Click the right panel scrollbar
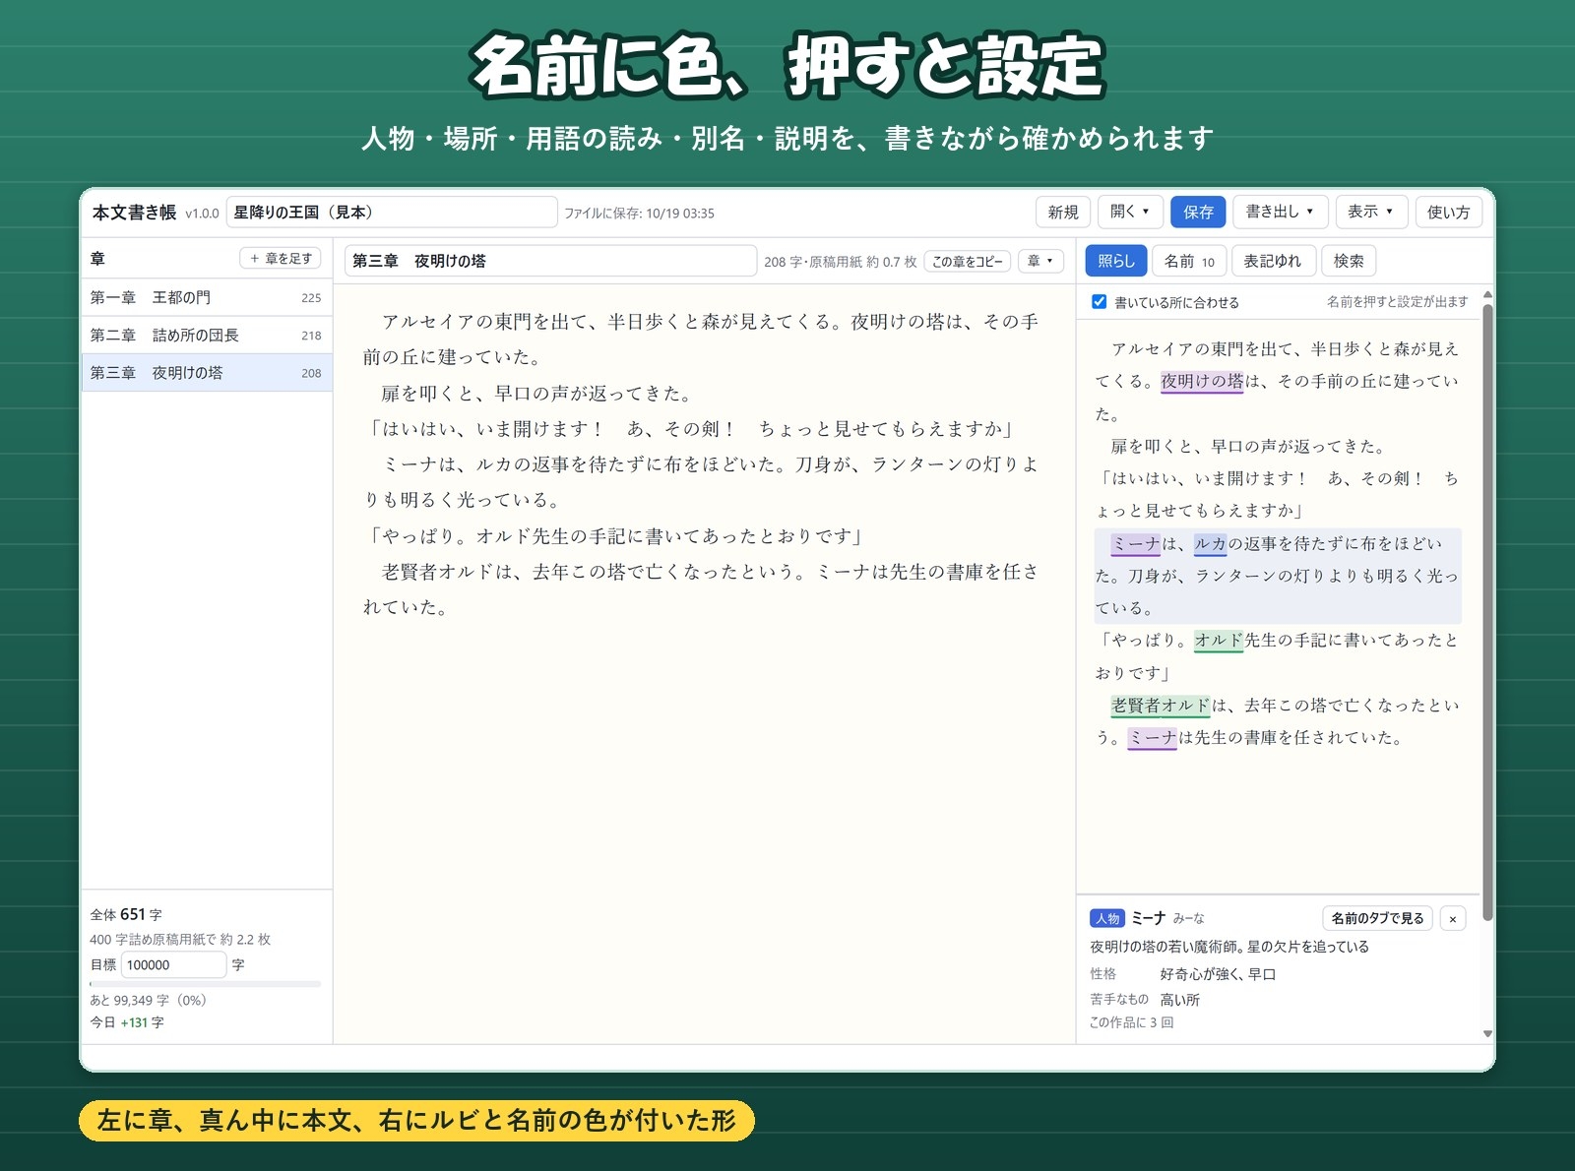The width and height of the screenshot is (1575, 1171). click(x=1487, y=610)
